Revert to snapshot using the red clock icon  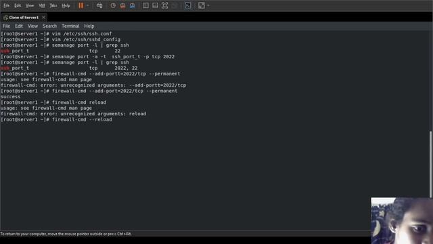coord(122,5)
